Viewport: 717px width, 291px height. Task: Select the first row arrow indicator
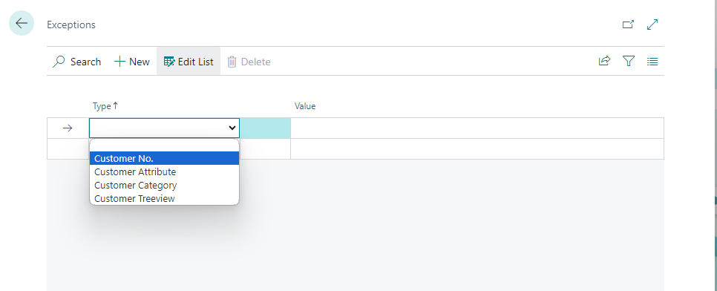(x=68, y=128)
